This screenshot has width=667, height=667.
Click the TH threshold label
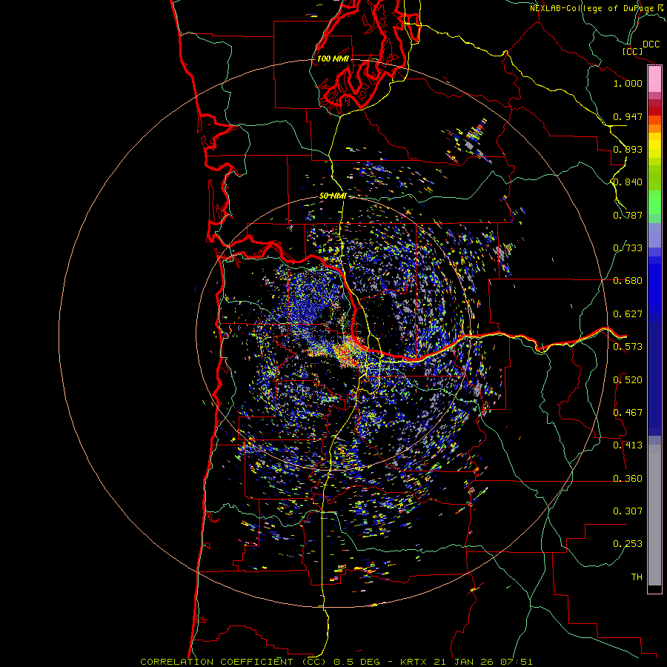(637, 577)
